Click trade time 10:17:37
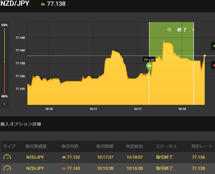The width and height of the screenshot is (215, 174). [105, 157]
